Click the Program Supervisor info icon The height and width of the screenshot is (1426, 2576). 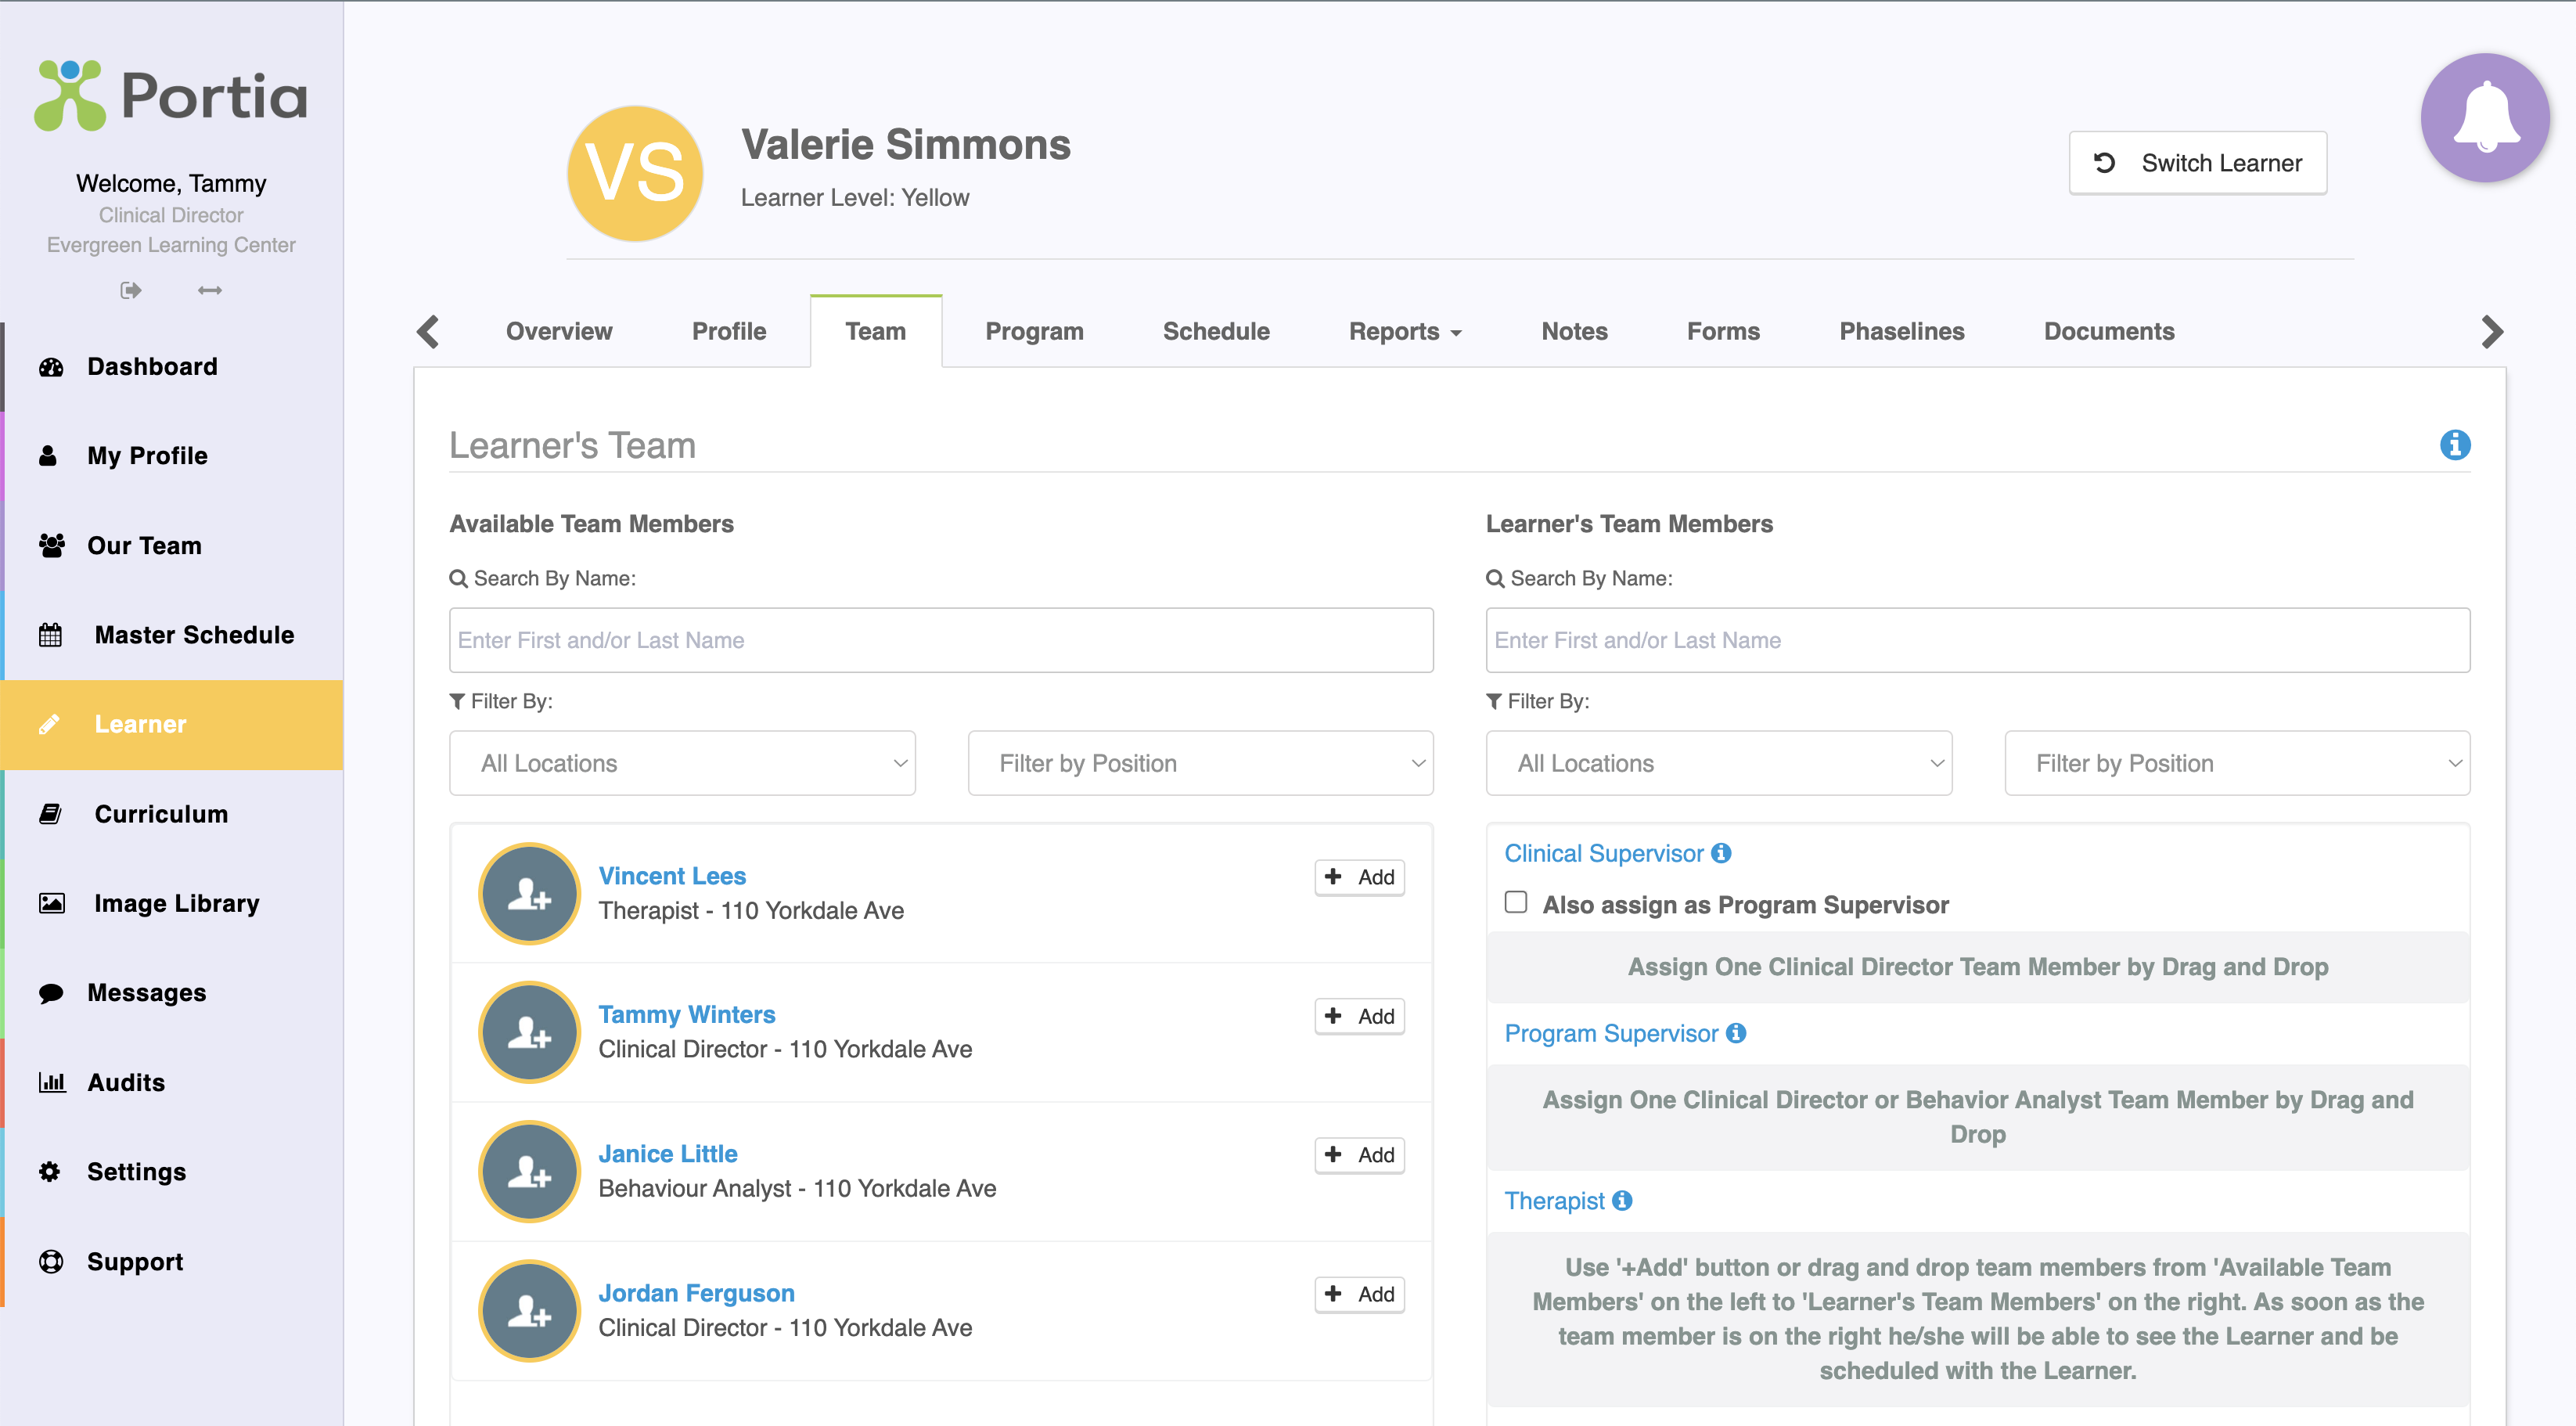[x=1736, y=1033]
